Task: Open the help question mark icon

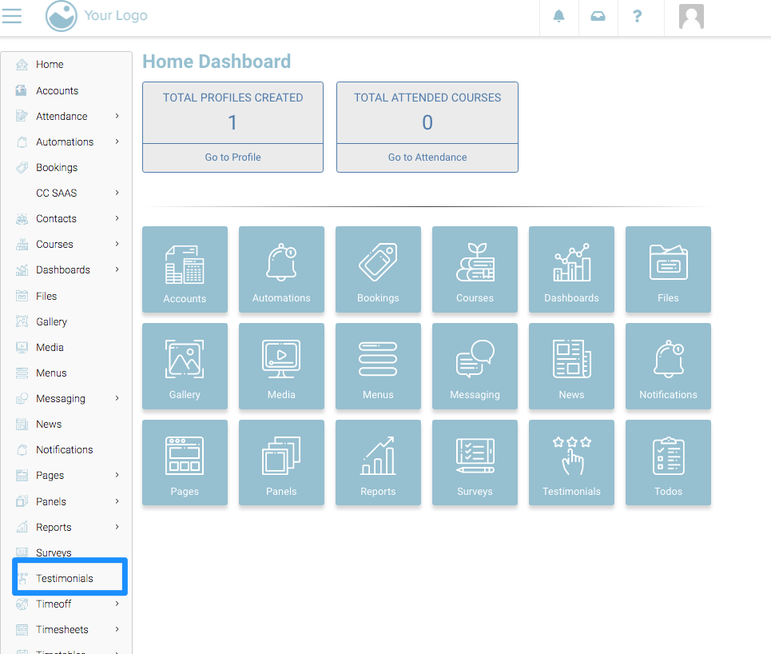Action: (x=637, y=17)
